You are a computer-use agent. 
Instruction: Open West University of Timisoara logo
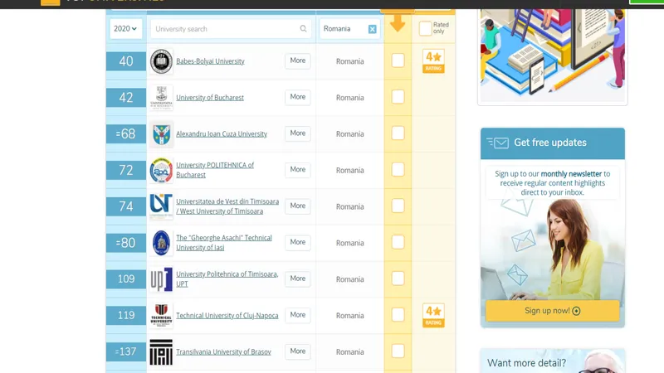161,206
